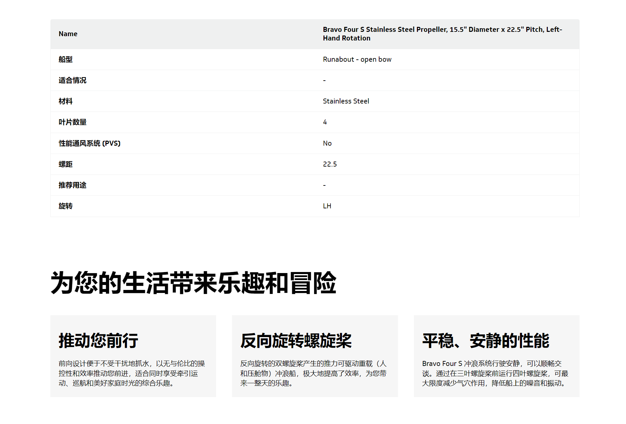Open the 平稳、安静的性能 feature card heading
626x424 pixels.
pyautogui.click(x=485, y=341)
